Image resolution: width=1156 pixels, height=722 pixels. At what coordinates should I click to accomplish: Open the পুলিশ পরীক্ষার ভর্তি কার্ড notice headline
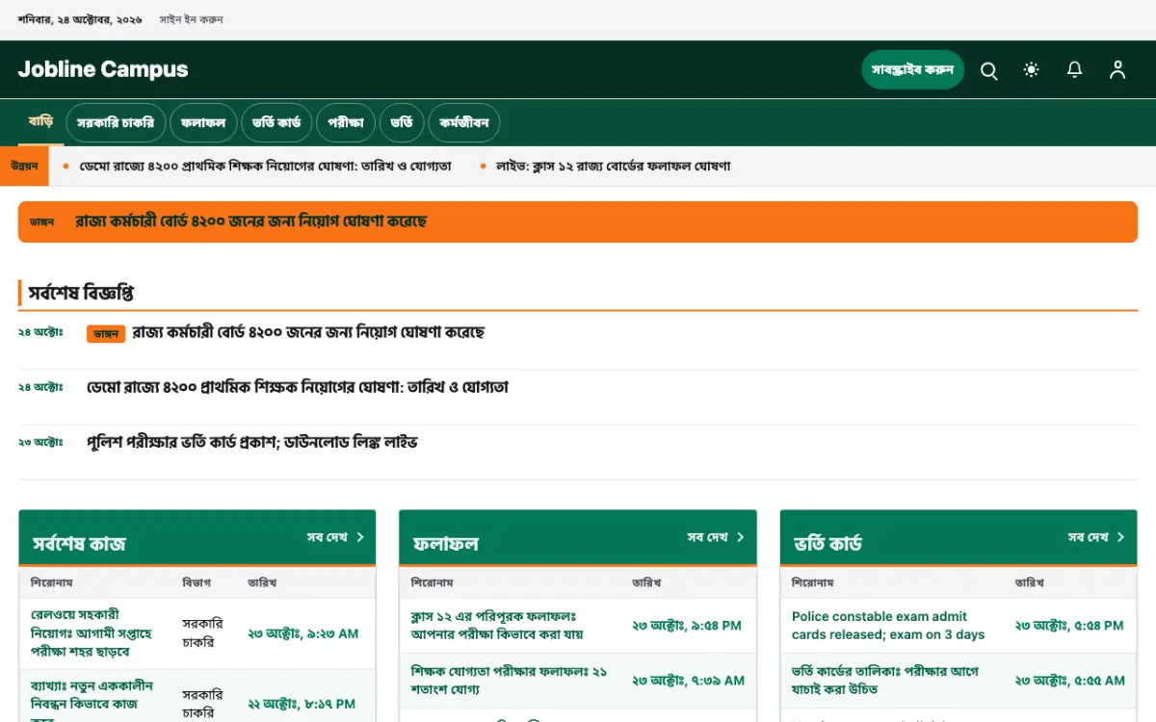point(252,443)
